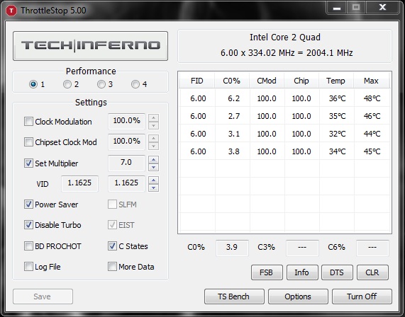Raise multiplier with up arrow
The width and height of the screenshot is (405, 317).
click(154, 159)
